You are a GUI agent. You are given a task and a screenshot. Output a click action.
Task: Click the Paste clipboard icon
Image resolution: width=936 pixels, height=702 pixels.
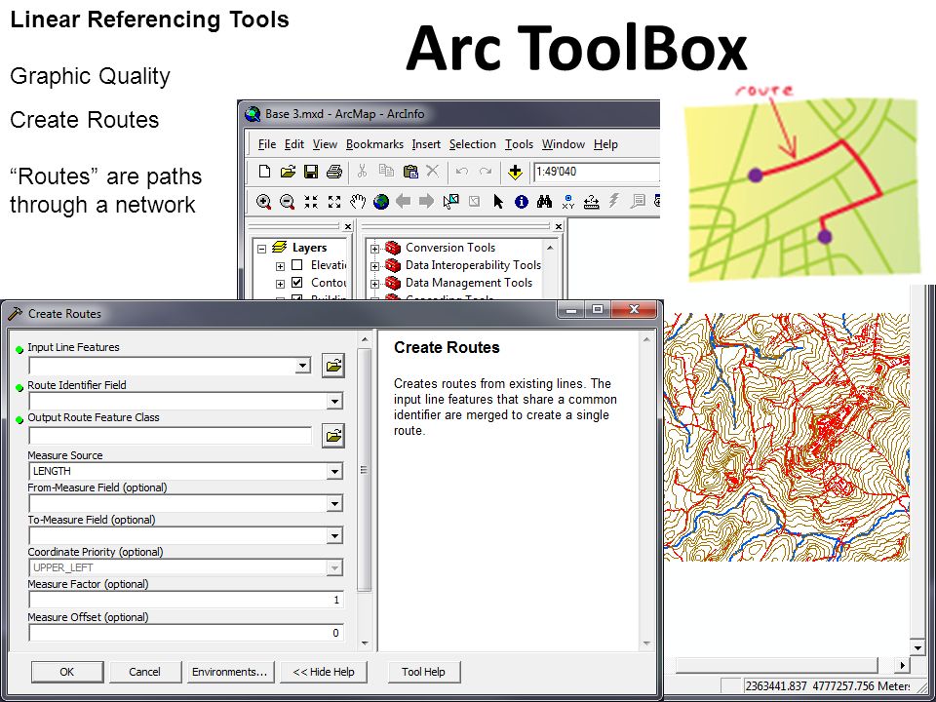tap(410, 172)
